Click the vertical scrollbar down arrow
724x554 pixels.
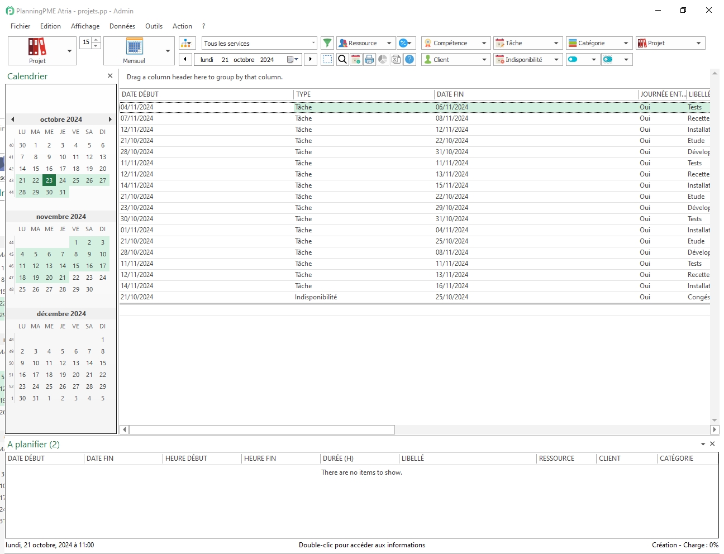pyautogui.click(x=715, y=420)
